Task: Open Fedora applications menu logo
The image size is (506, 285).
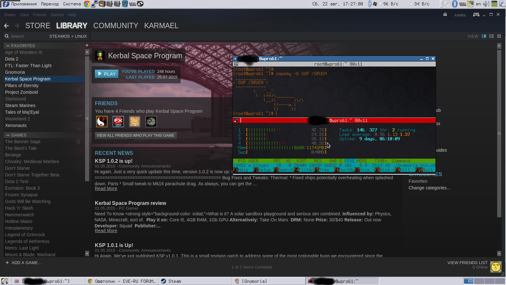Action: pos(6,4)
